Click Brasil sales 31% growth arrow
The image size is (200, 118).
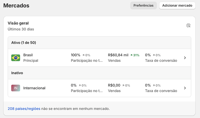coord(132,55)
